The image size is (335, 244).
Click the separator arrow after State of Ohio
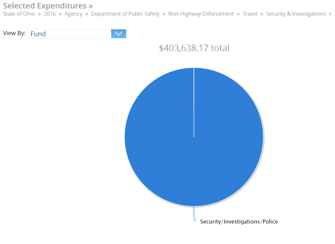click(39, 14)
